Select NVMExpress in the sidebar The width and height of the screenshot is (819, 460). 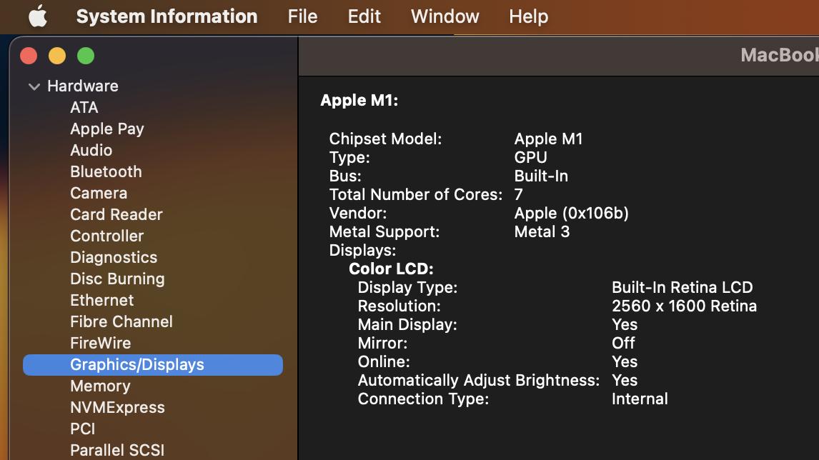point(117,407)
